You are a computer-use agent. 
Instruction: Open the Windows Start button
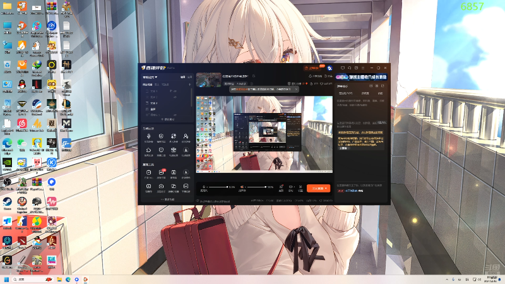coord(6,280)
